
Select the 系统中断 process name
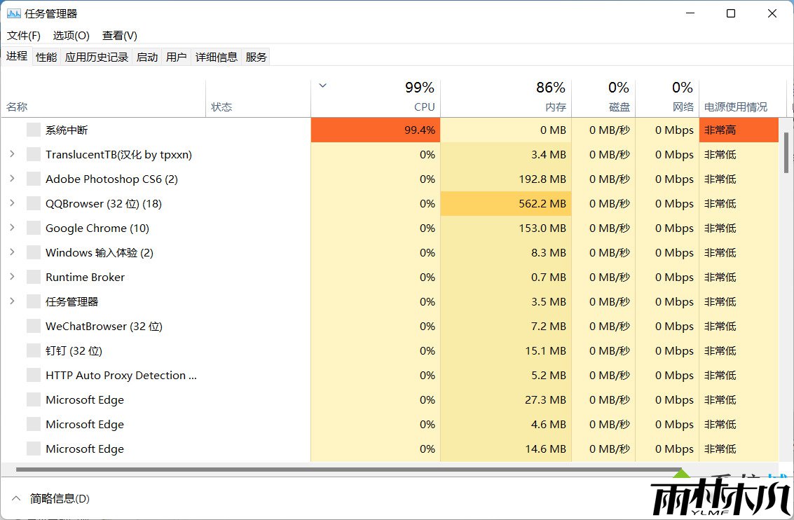pyautogui.click(x=67, y=130)
